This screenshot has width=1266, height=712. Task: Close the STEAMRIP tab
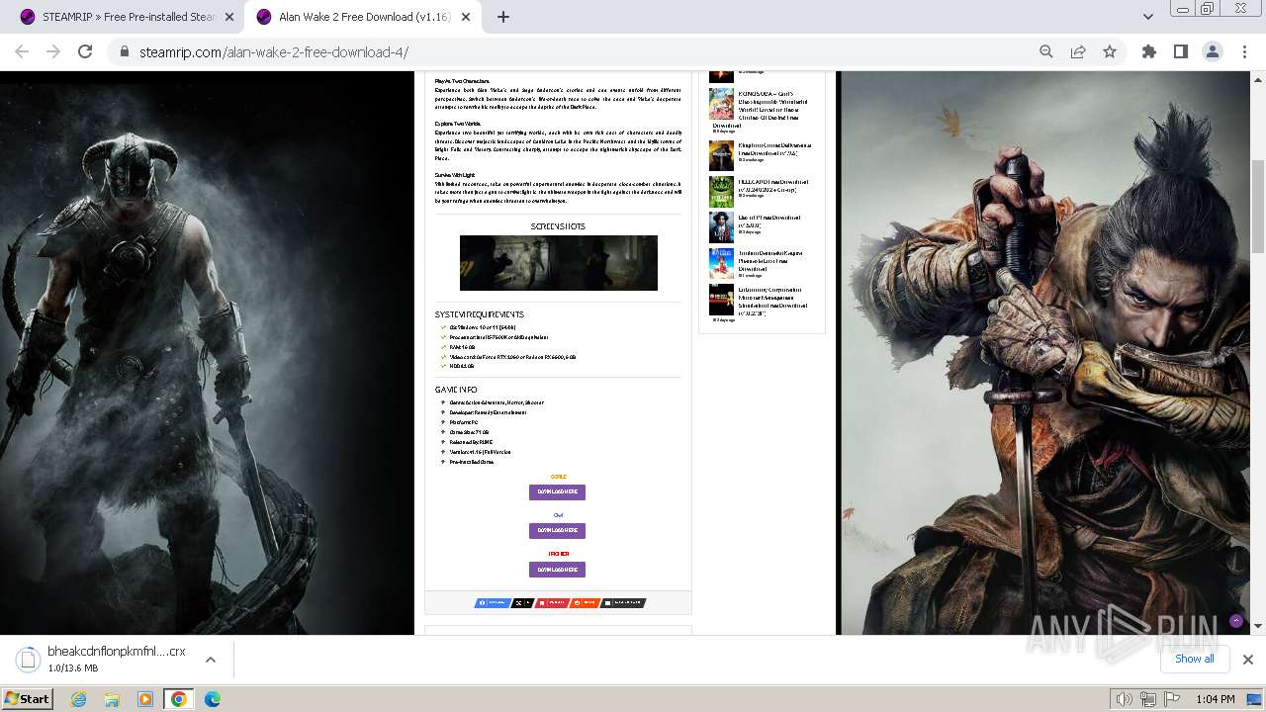(x=229, y=17)
